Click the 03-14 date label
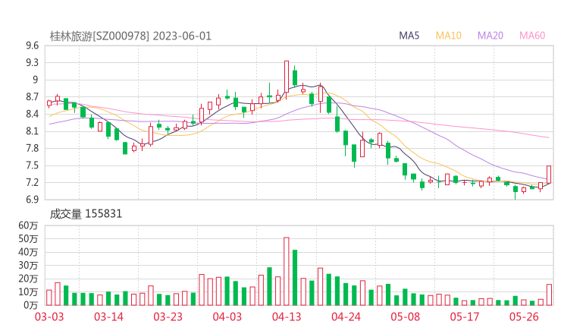Screen dimensions: 561x334 click(x=108, y=317)
